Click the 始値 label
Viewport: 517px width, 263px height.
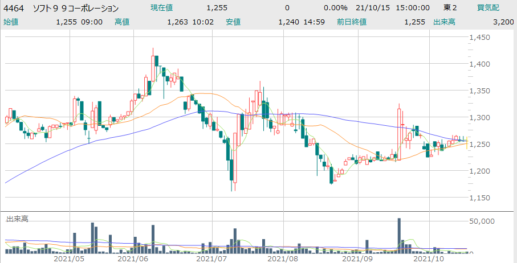[11, 22]
